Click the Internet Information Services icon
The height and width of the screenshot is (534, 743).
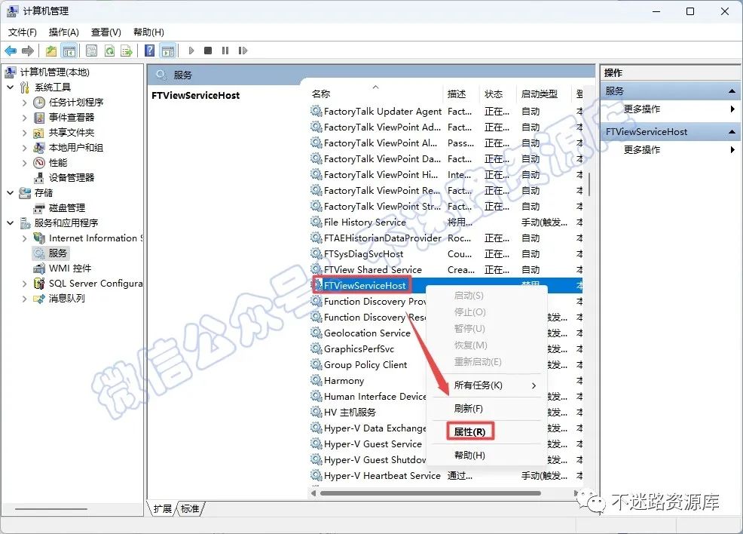pyautogui.click(x=39, y=238)
